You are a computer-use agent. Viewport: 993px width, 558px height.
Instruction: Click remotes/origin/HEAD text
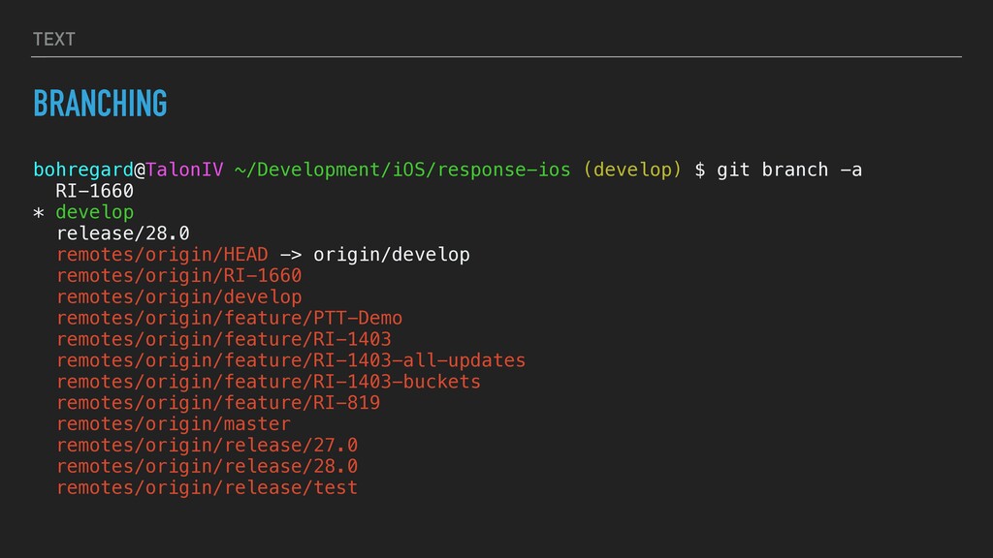pos(162,255)
